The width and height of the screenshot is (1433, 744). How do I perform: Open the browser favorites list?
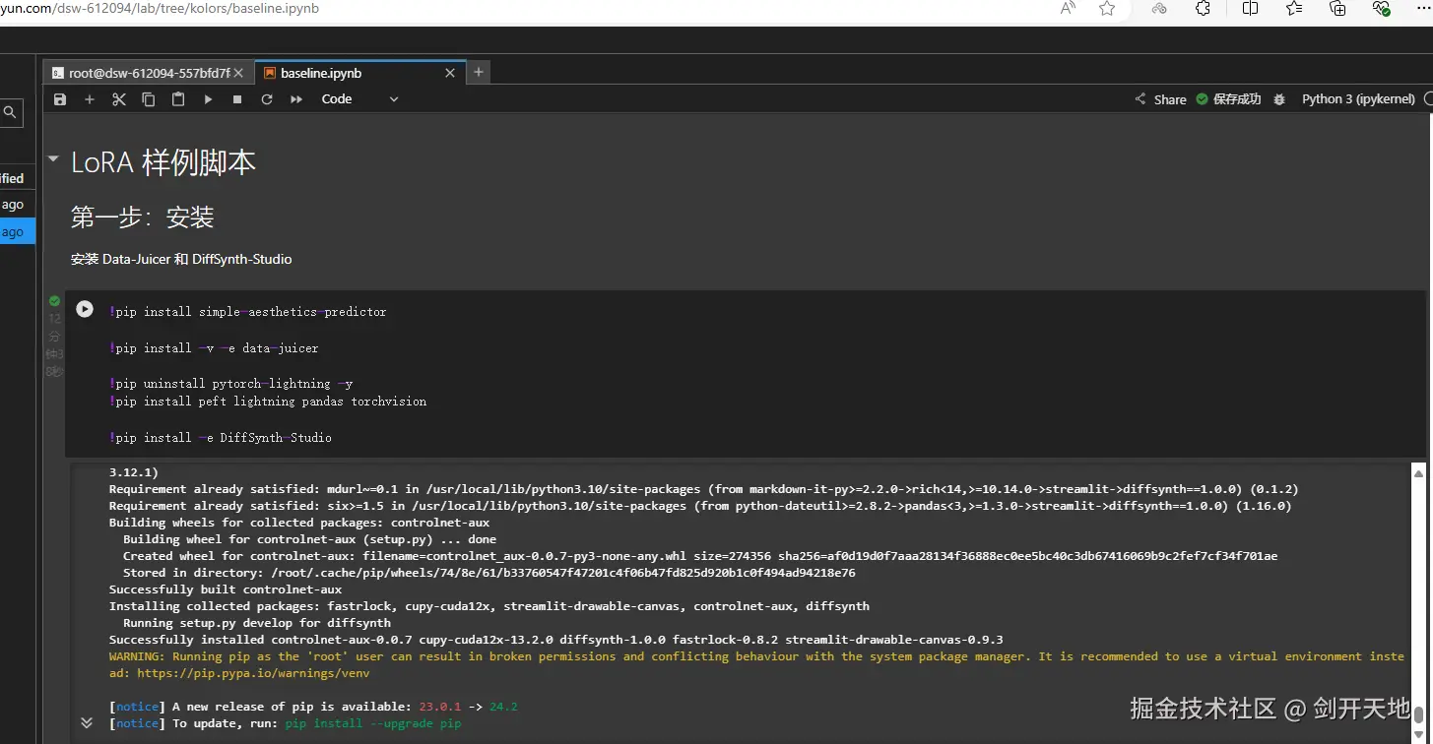pos(1294,9)
